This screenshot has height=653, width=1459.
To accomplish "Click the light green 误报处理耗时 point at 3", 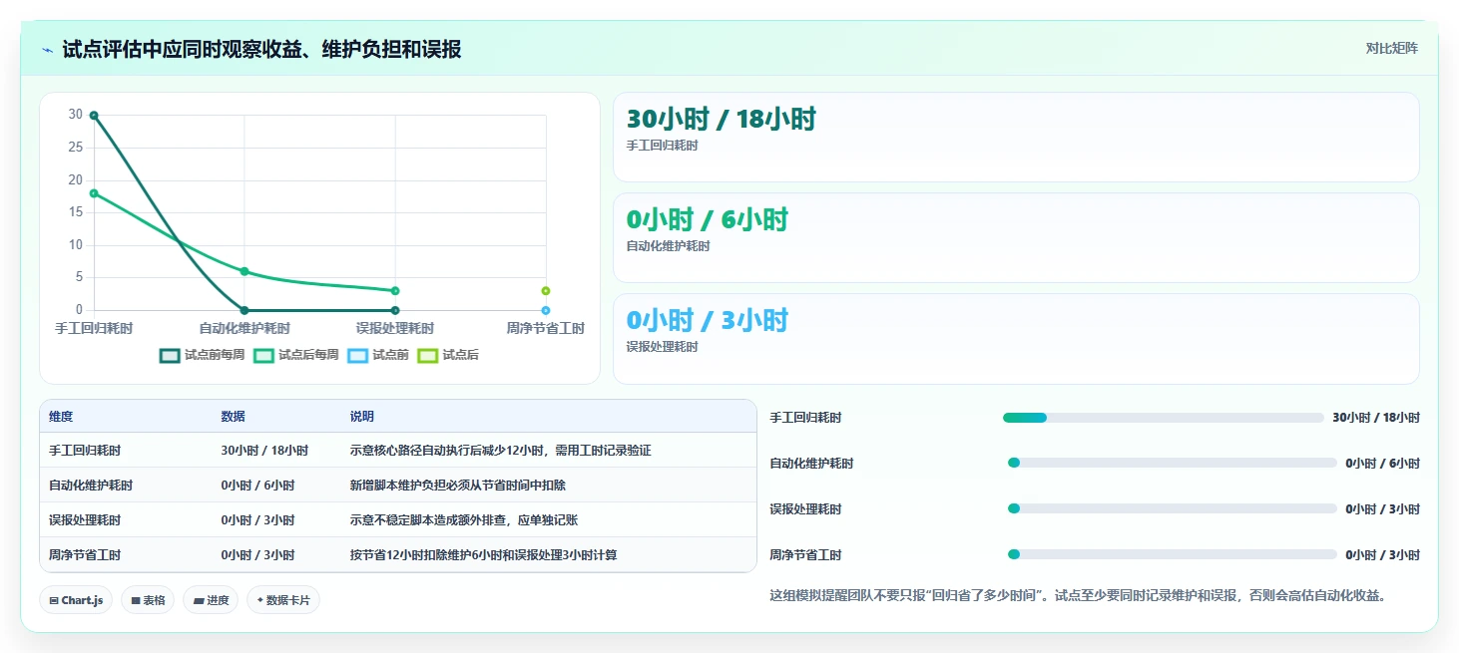I will point(395,291).
